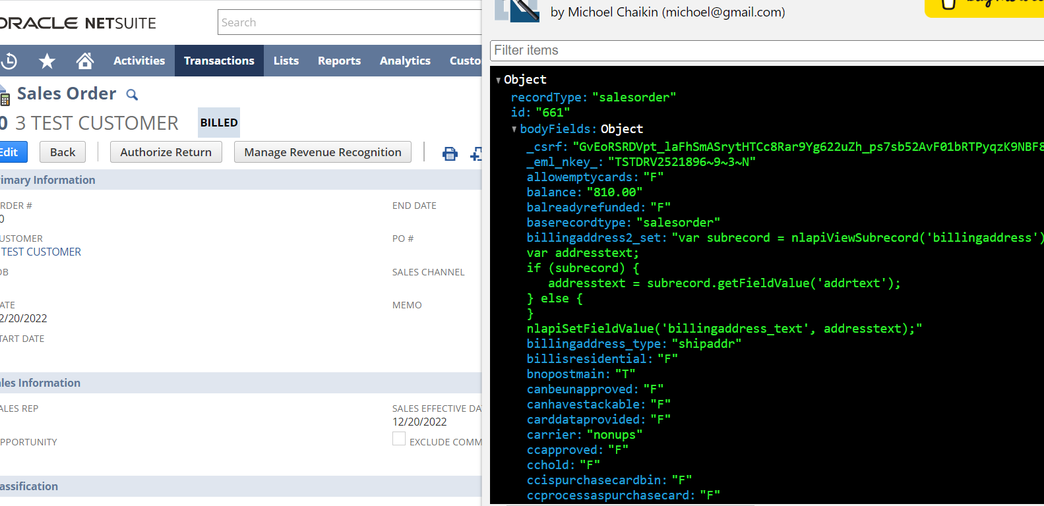Collapse the root Object node
Viewport: 1044px width, 506px height.
click(499, 80)
